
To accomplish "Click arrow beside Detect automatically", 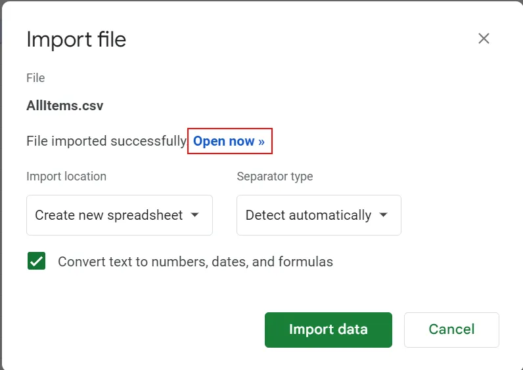I will coord(384,215).
